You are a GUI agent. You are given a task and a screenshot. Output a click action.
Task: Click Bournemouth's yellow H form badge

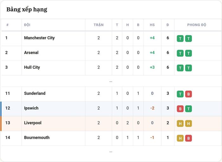click(x=180, y=138)
